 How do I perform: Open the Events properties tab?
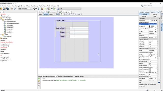(x=144, y=16)
